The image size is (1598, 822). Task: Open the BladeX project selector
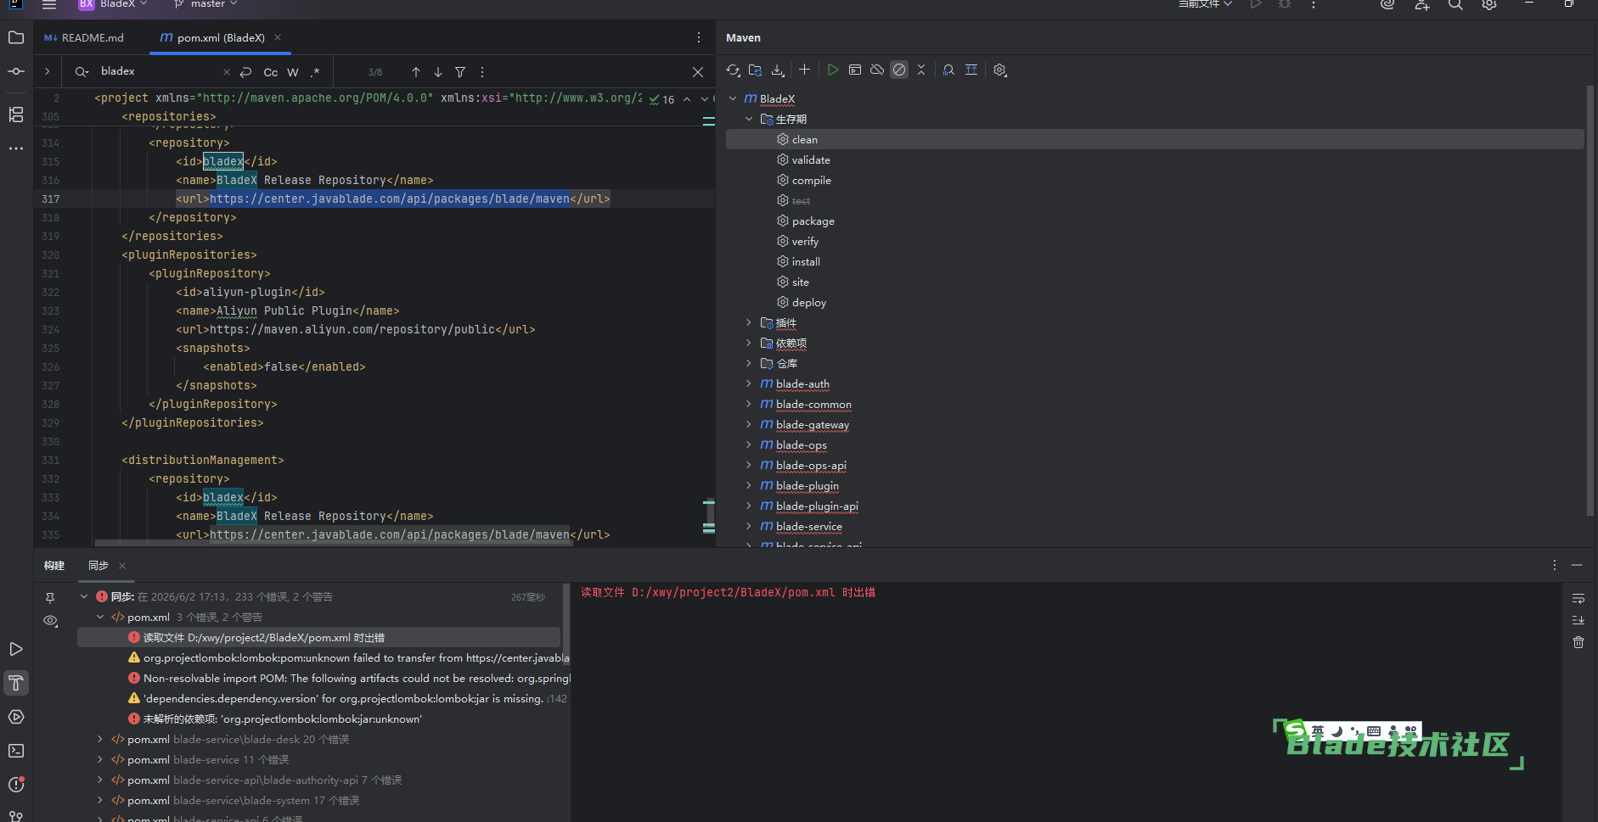click(x=113, y=4)
